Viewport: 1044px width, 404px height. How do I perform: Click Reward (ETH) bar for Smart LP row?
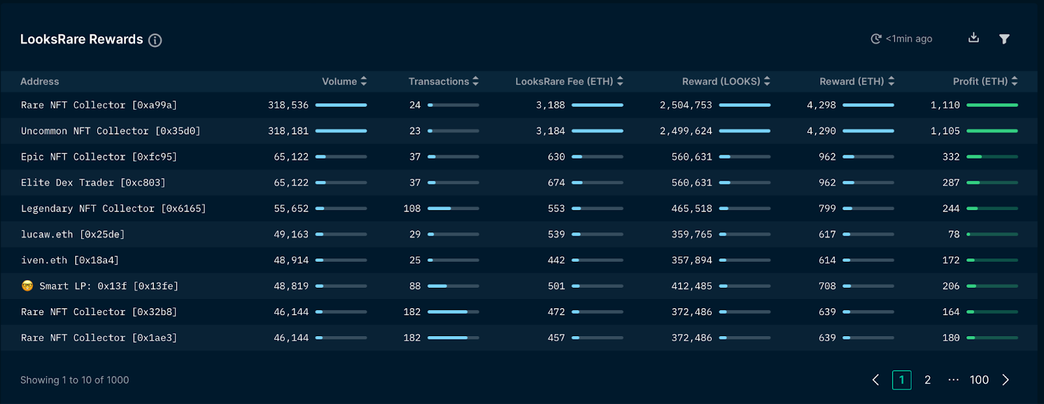868,286
